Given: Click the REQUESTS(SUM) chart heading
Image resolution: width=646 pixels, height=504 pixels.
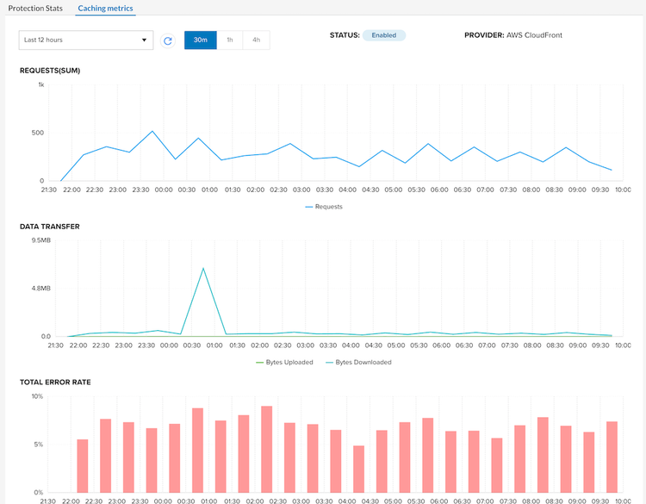Looking at the screenshot, I should 50,71.
